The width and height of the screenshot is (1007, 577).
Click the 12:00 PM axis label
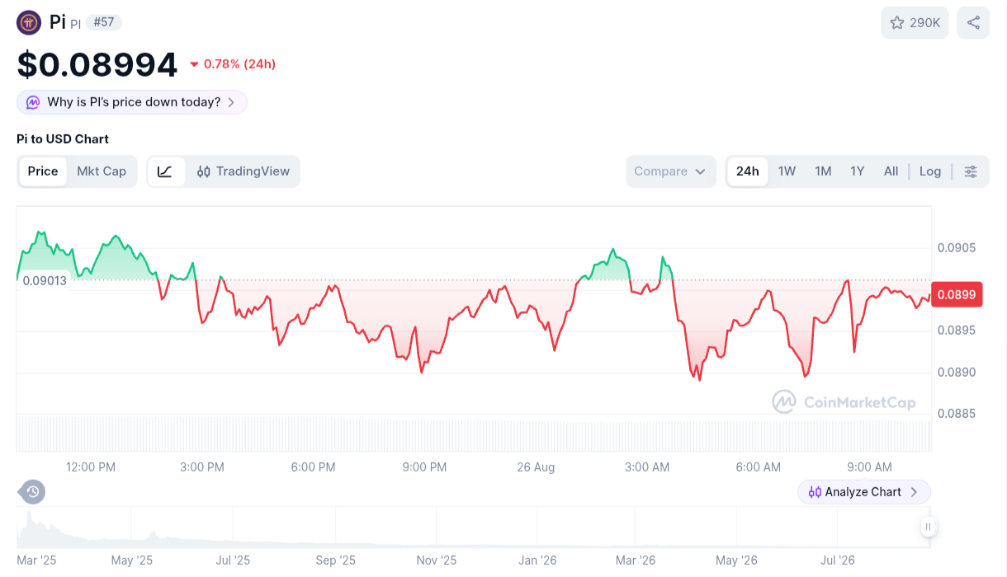pos(91,467)
